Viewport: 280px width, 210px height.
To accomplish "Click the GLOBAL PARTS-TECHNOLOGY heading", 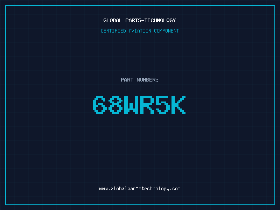I will tap(140, 20).
